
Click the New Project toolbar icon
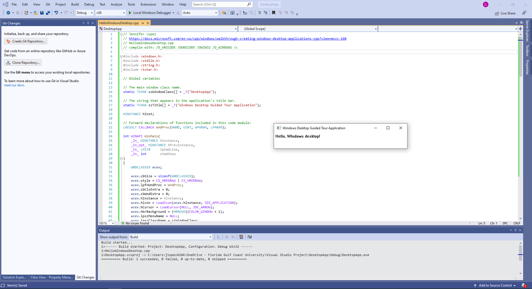coord(26,13)
